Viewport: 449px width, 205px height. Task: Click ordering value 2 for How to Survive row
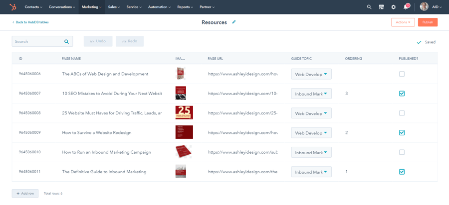pyautogui.click(x=347, y=132)
